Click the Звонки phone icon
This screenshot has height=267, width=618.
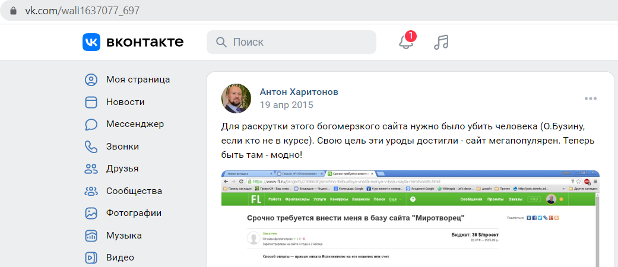point(91,147)
